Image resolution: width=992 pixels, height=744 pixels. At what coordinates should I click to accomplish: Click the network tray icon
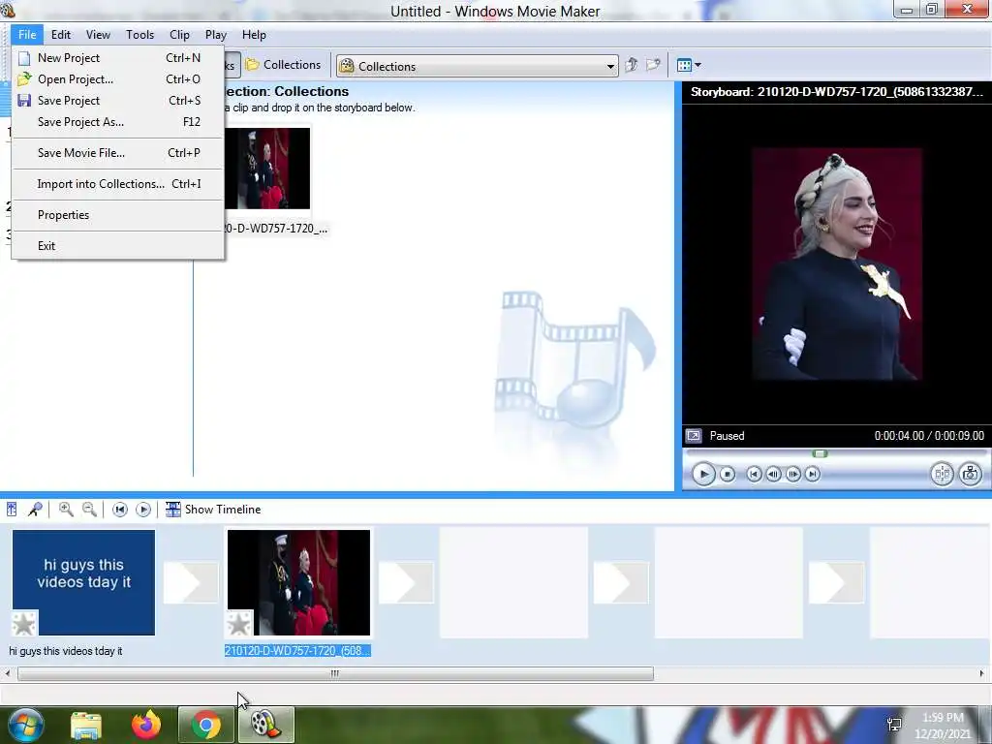[x=894, y=725]
